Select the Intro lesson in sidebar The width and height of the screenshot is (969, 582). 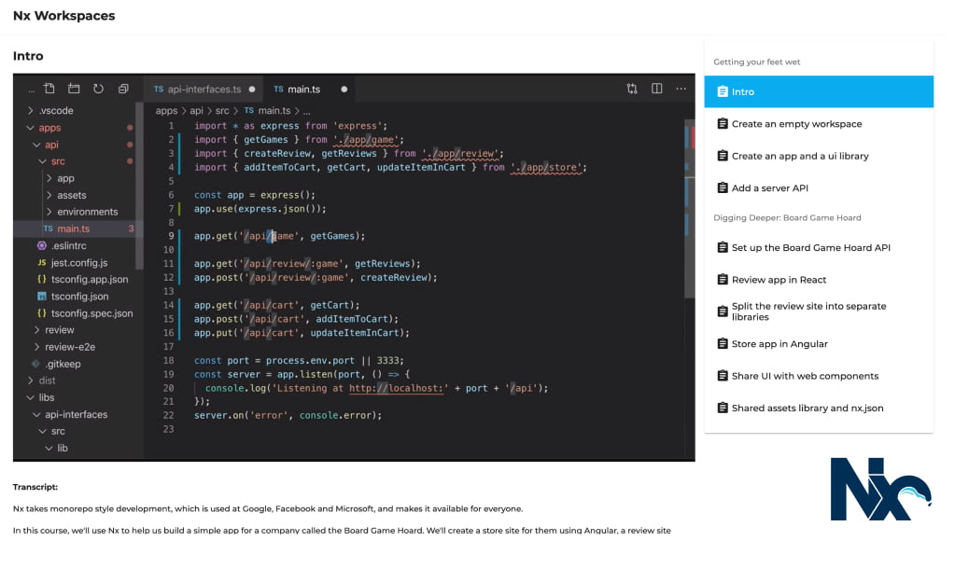(x=819, y=91)
